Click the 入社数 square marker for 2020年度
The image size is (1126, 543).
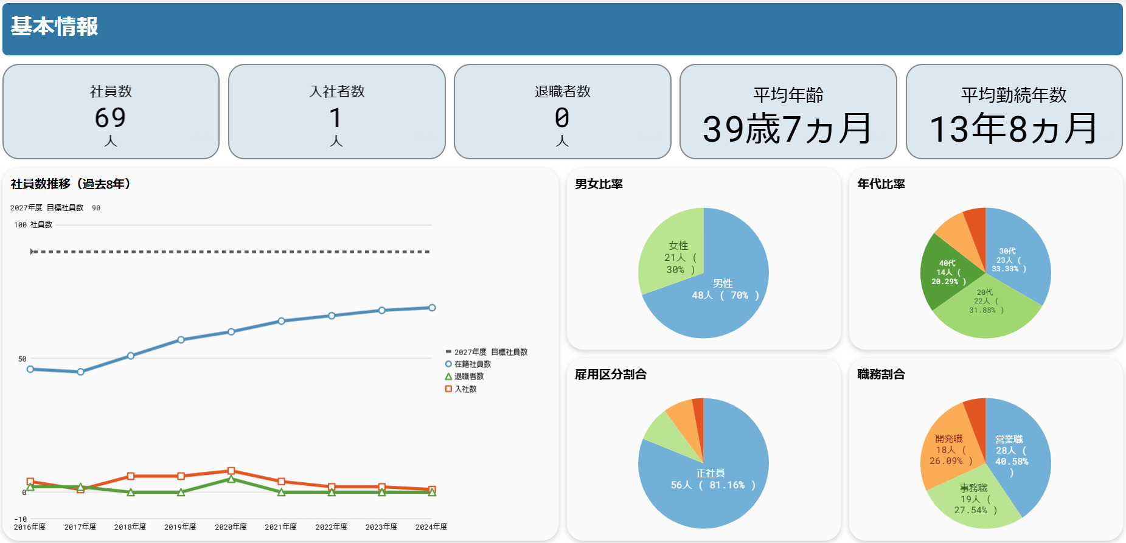click(231, 471)
